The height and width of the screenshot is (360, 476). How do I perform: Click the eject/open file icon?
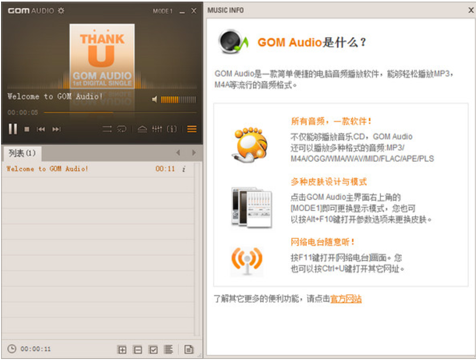142,128
